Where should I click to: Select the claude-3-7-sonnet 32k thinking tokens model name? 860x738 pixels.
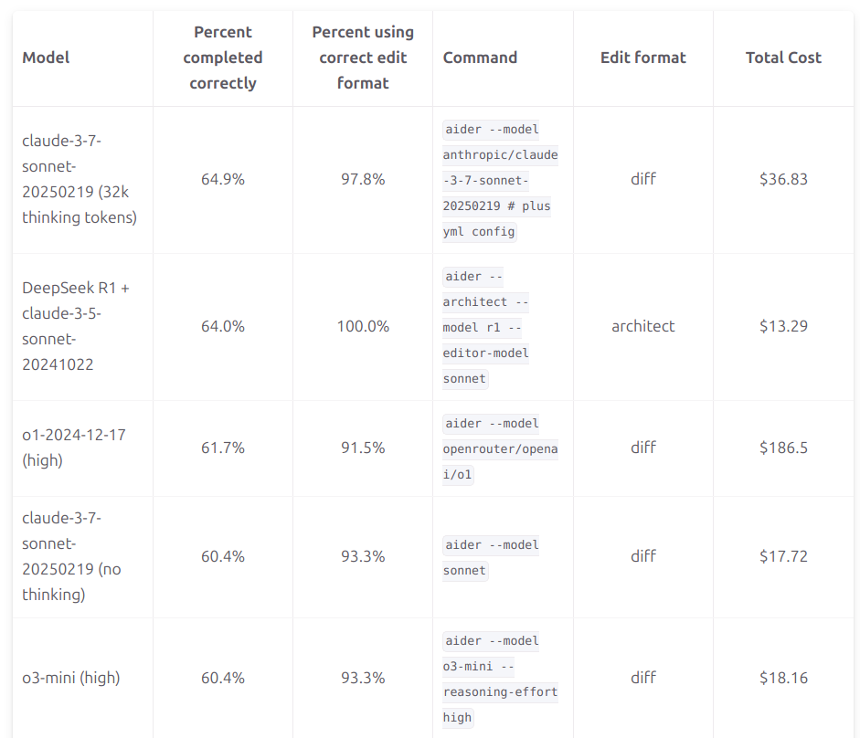click(x=80, y=179)
